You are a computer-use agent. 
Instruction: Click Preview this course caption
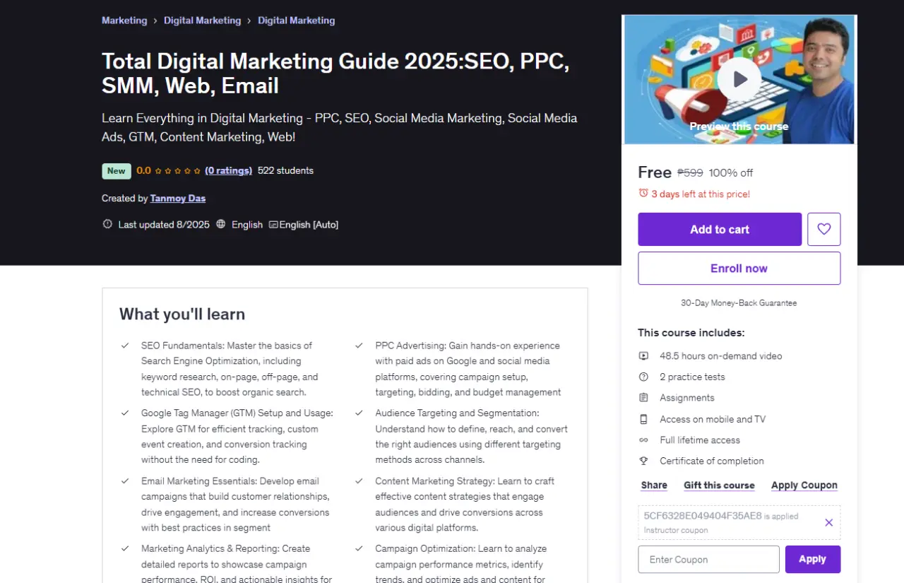point(739,126)
